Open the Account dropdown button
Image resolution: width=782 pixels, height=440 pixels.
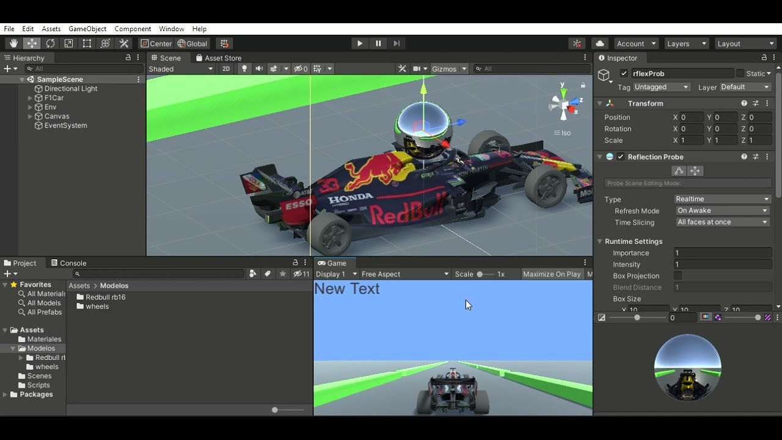[x=637, y=43]
